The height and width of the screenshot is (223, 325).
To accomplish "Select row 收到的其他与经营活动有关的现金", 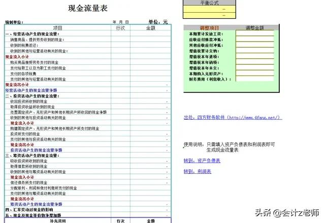I will 88,51.
